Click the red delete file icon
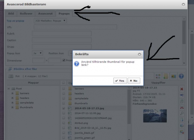This screenshot has height=140, width=194. pos(182,89)
